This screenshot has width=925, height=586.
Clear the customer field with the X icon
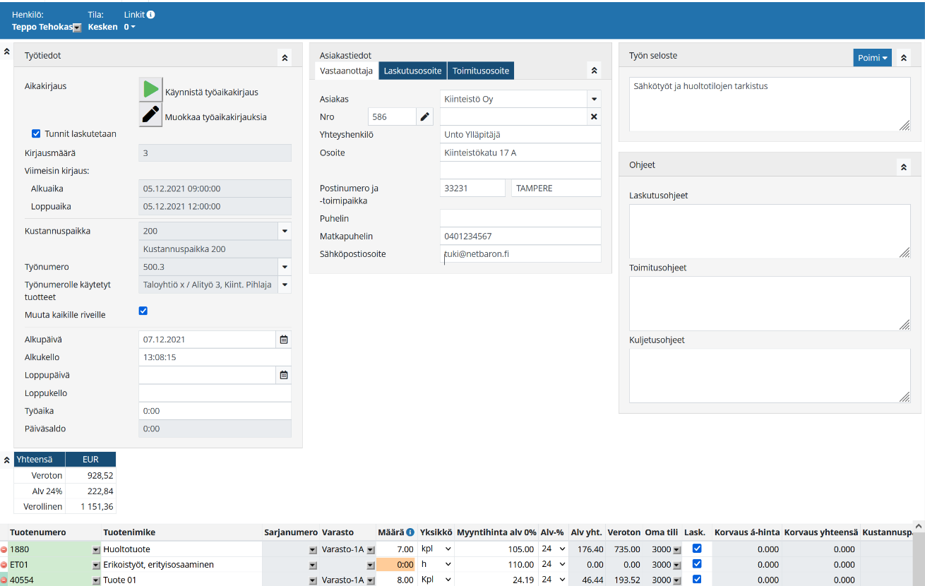point(594,116)
